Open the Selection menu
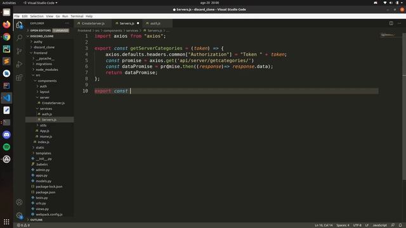The width and height of the screenshot is (406, 228). tap(37, 16)
